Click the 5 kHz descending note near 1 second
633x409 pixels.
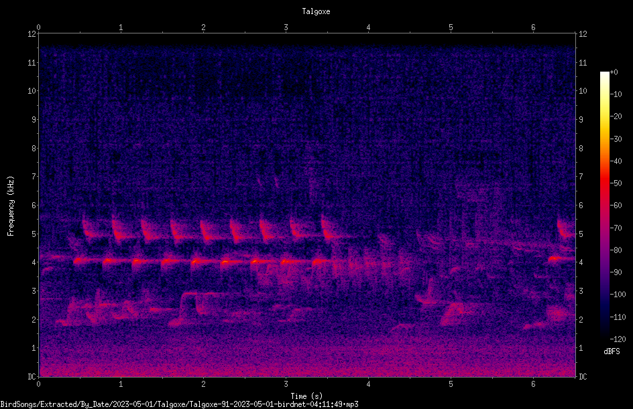point(118,230)
